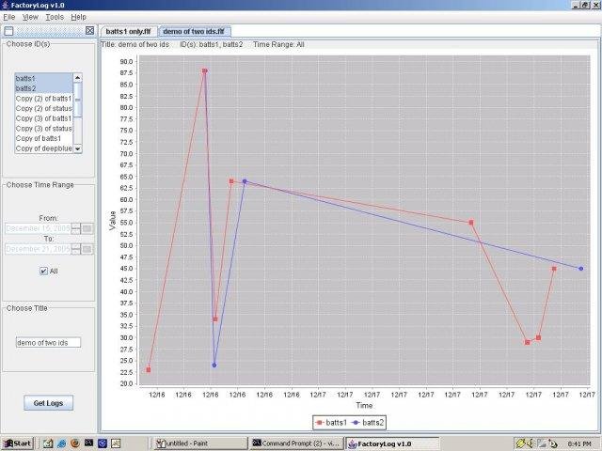602x451 pixels.
Task: Switch to Command Prompt (2) taskbar window
Action: point(297,443)
